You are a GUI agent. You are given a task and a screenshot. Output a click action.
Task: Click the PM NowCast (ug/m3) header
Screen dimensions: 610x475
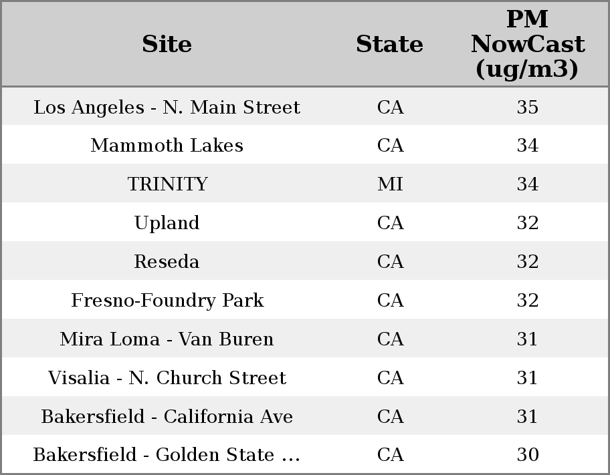(x=527, y=44)
